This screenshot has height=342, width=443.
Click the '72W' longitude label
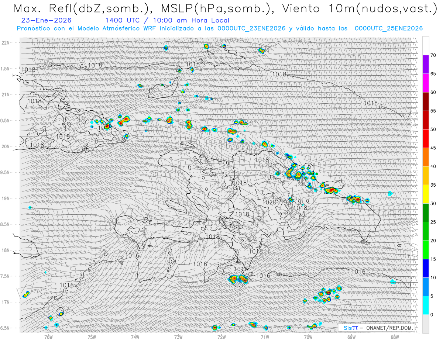tap(221, 337)
